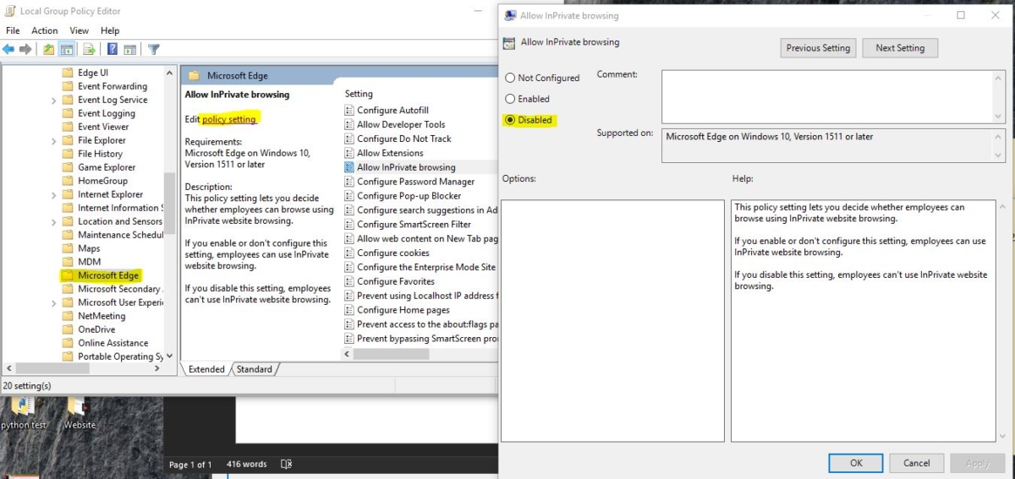
Task: Click the Allow InPrivate browsing dialog title icon
Action: pyautogui.click(x=509, y=15)
